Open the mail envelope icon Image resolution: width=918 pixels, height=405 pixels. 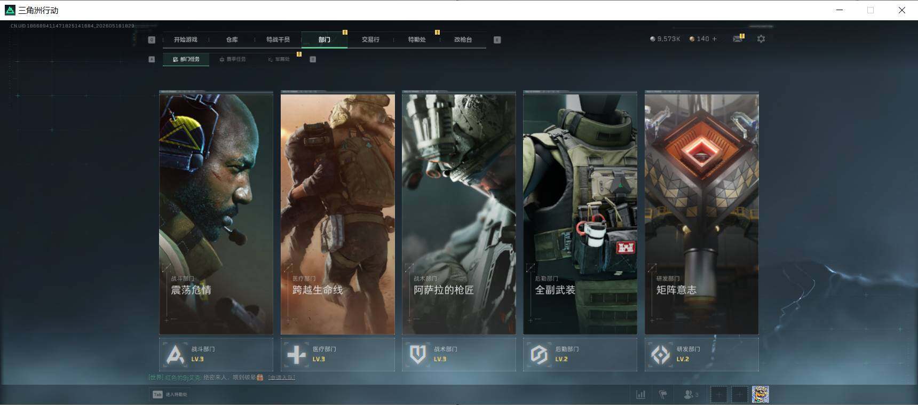(x=738, y=39)
